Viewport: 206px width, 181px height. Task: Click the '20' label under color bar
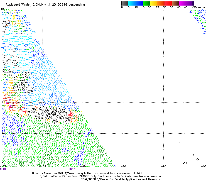pyautogui.click(x=149, y=8)
